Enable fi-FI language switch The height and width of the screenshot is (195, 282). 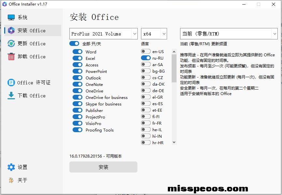[x=146, y=116]
